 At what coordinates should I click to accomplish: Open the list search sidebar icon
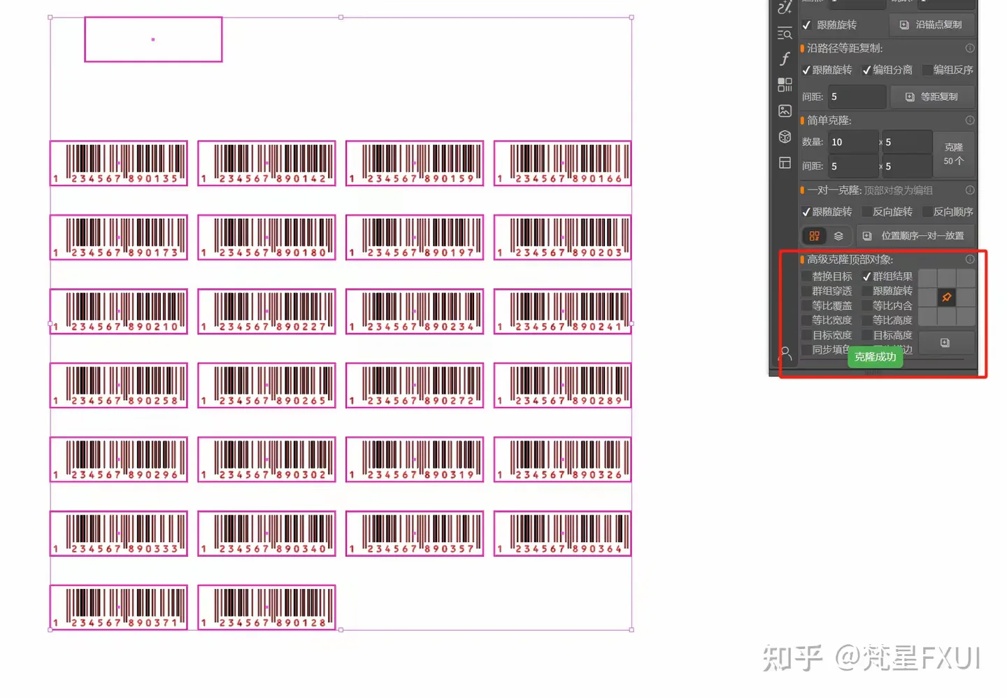785,34
